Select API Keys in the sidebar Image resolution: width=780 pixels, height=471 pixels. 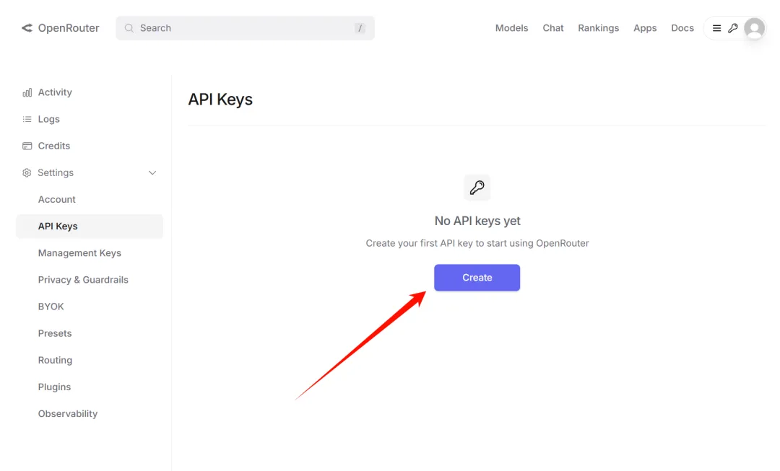[x=90, y=226]
